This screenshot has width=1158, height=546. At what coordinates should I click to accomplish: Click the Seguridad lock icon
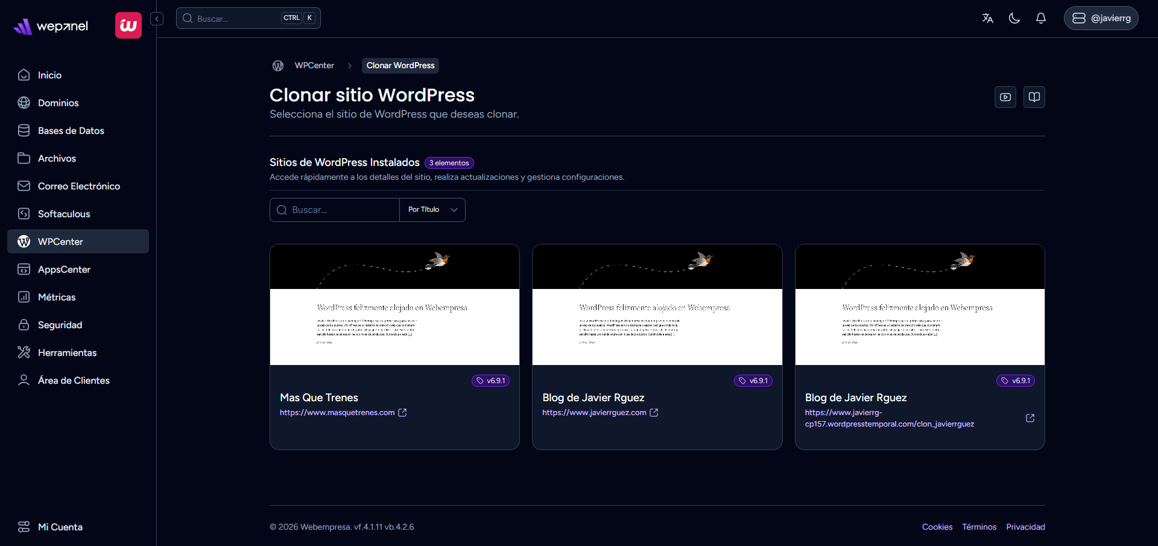coord(24,325)
